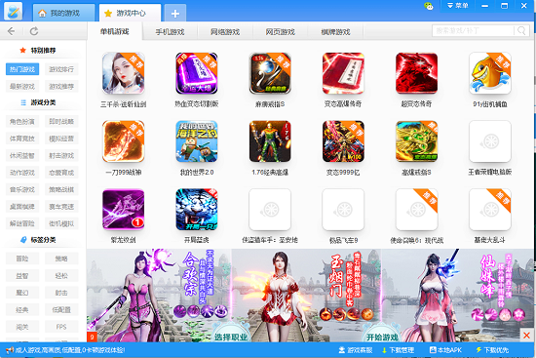Screen dimensions: 536x358
Task: Add a new tab with plus button
Action: (175, 14)
